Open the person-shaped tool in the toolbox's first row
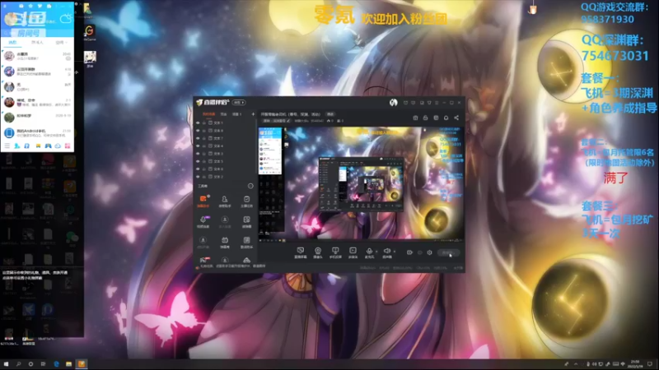 coord(225,201)
